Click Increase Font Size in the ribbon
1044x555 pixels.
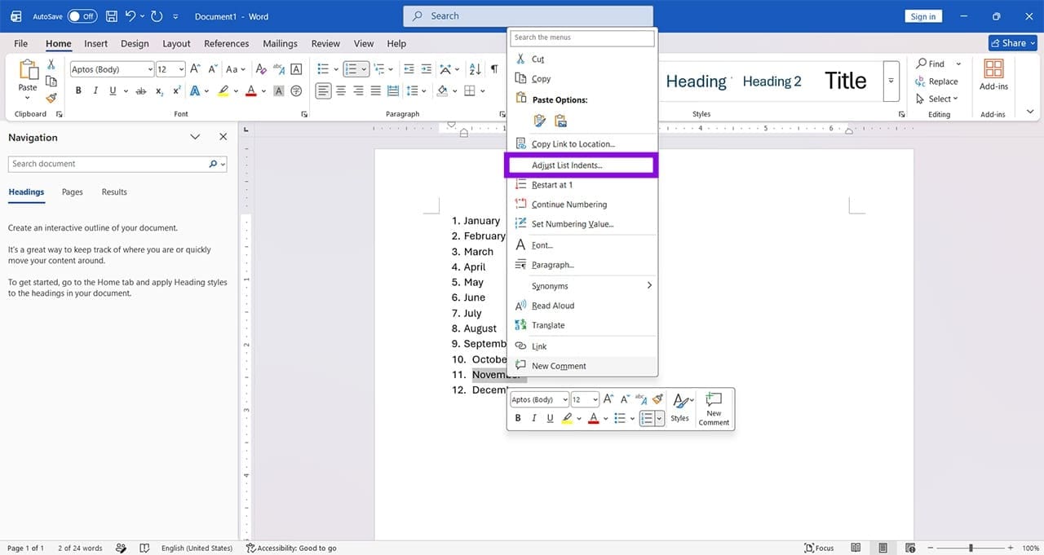point(197,69)
